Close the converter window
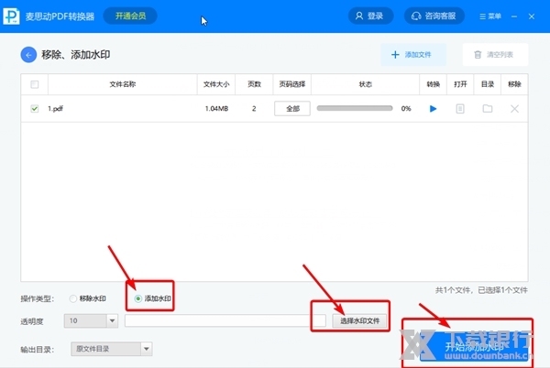The image size is (550, 368). tap(532, 16)
